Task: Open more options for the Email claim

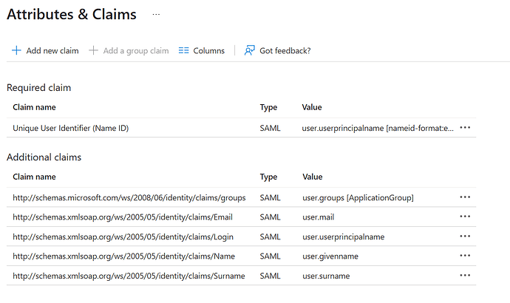Action: [x=465, y=217]
